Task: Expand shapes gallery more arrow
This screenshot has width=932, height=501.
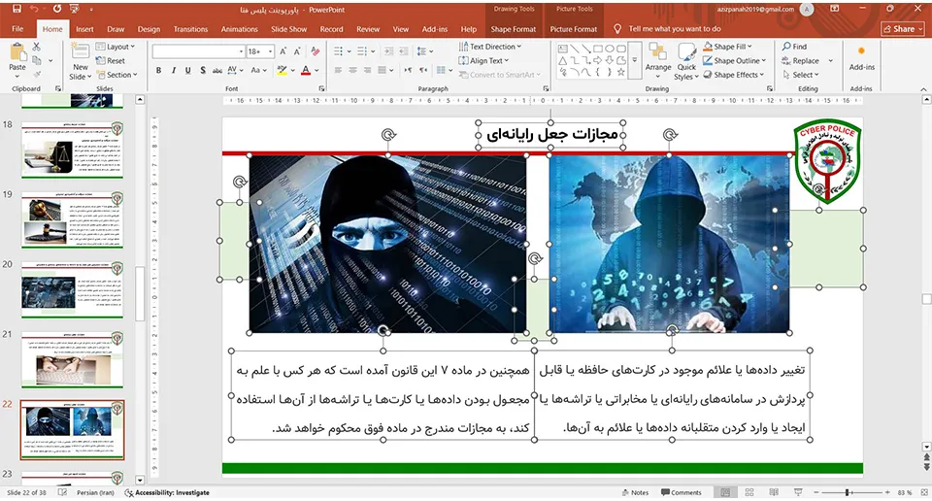Action: (x=634, y=60)
